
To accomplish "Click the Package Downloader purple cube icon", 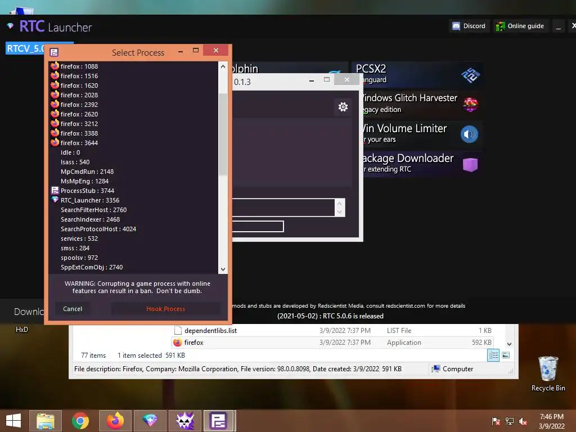I will click(x=470, y=164).
